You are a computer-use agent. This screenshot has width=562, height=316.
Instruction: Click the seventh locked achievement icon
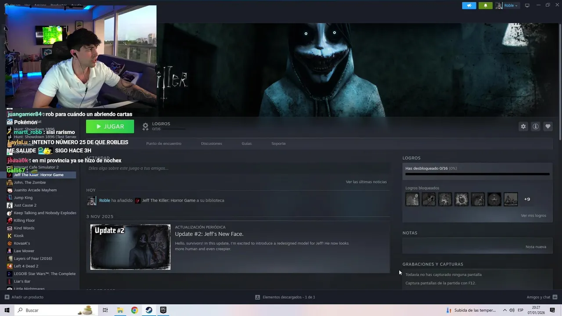[511, 199]
